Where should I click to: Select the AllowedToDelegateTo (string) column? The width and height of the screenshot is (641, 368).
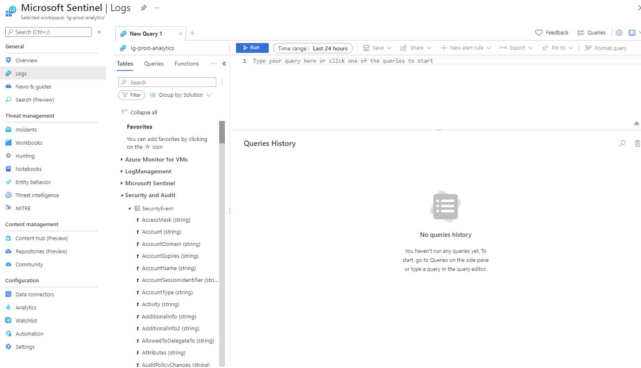178,341
